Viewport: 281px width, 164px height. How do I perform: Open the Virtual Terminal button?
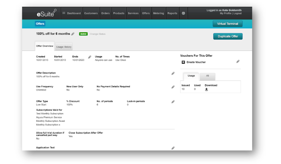(227, 24)
